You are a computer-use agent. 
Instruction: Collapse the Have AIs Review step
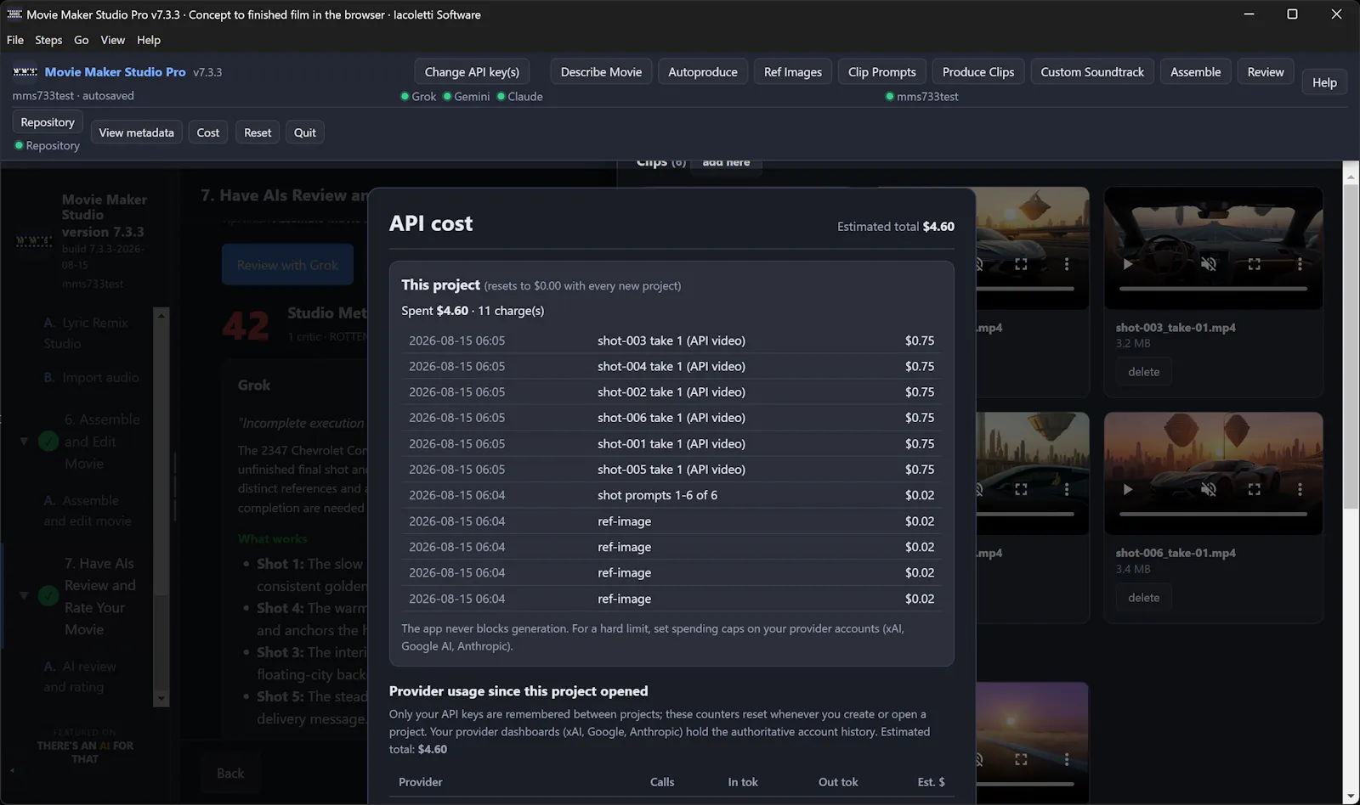pyautogui.click(x=24, y=596)
